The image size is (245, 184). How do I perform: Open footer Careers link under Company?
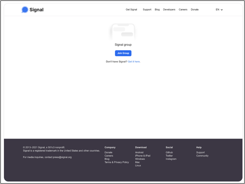[109, 156]
